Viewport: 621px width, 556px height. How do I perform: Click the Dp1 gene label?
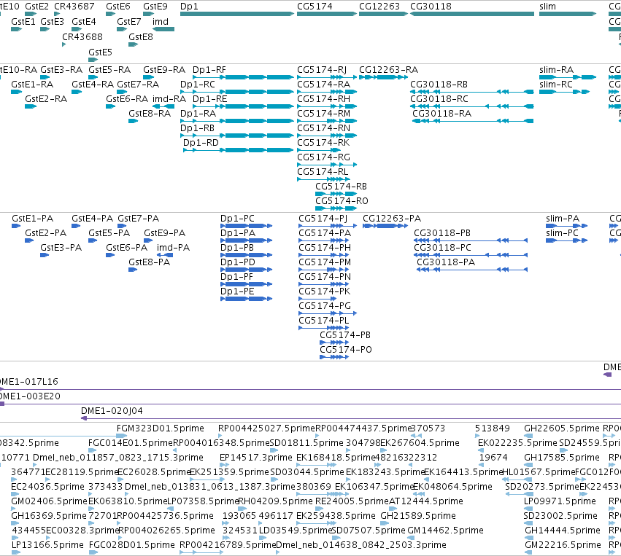pyautogui.click(x=189, y=7)
